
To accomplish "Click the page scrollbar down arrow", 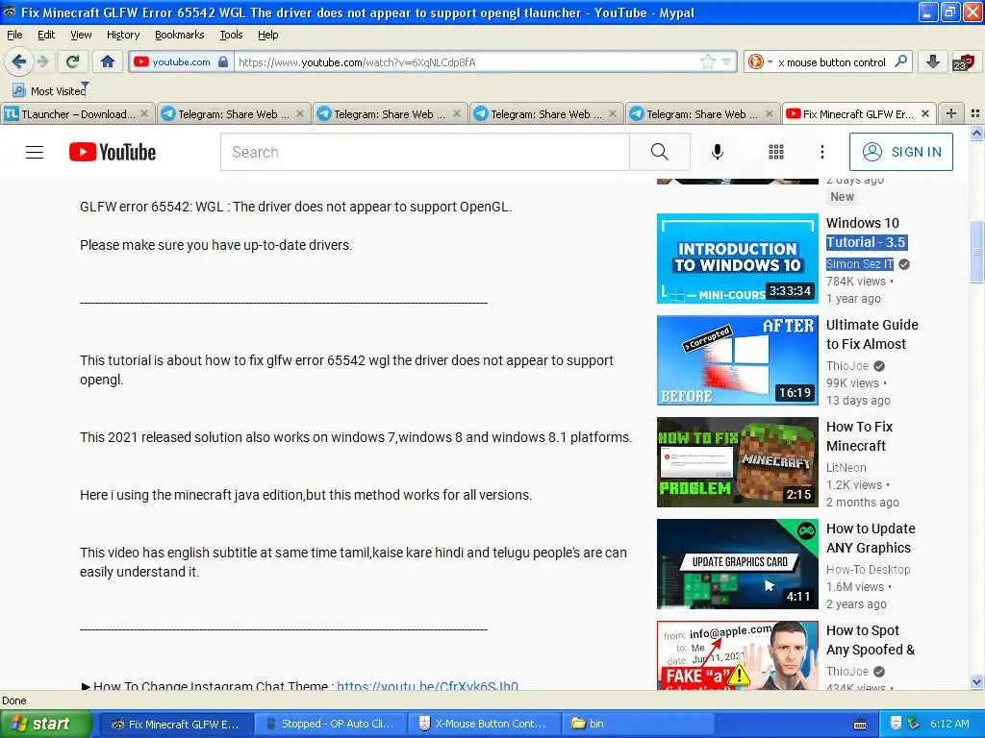I will [977, 682].
